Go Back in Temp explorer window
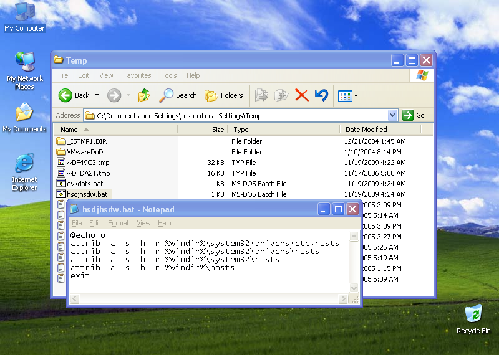499x355 pixels. (74, 95)
